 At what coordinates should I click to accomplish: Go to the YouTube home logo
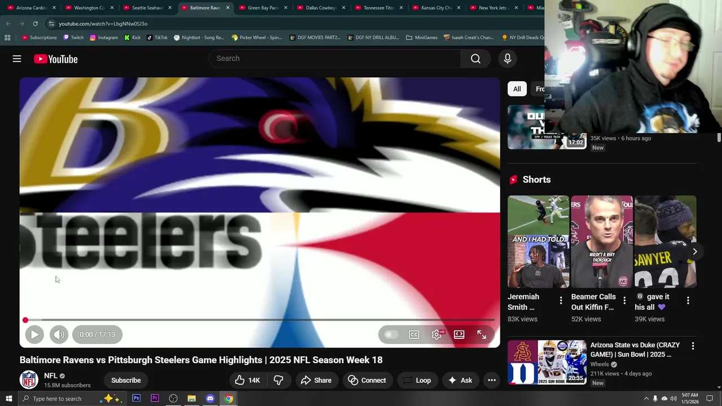pos(55,59)
